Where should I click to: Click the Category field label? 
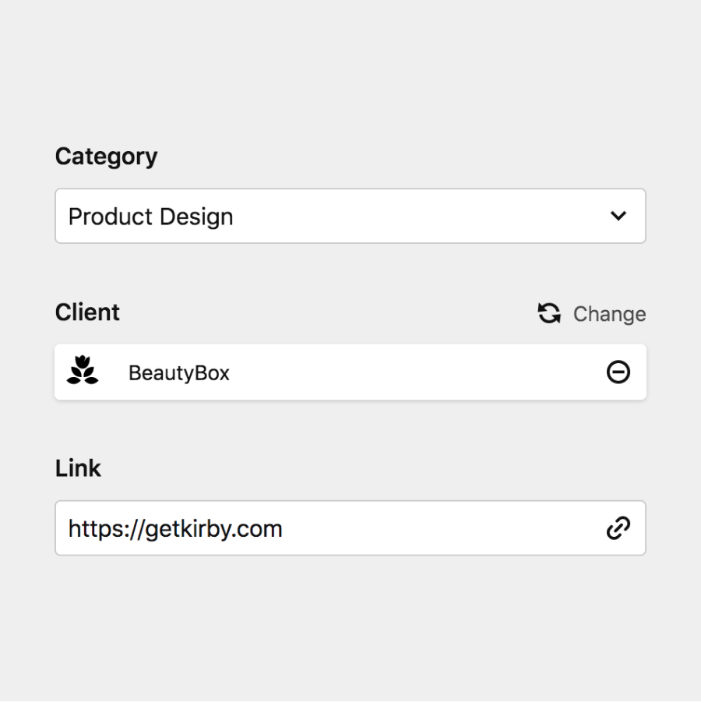tap(106, 157)
